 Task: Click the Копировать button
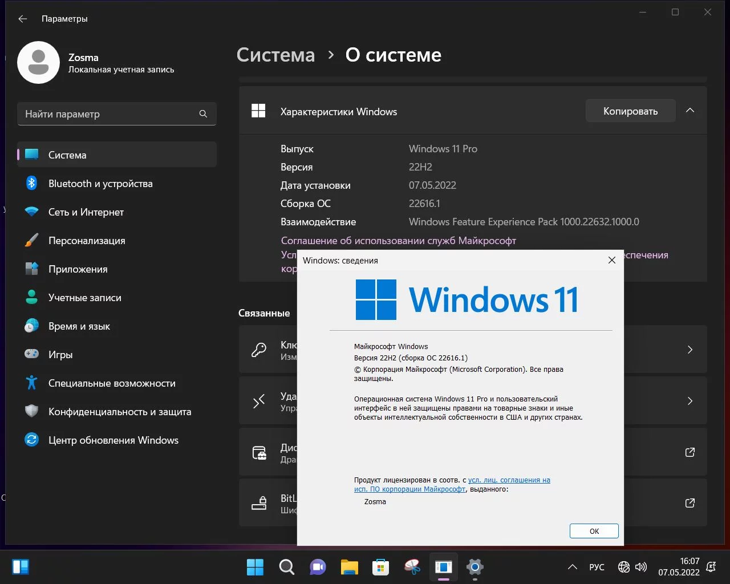tap(630, 111)
